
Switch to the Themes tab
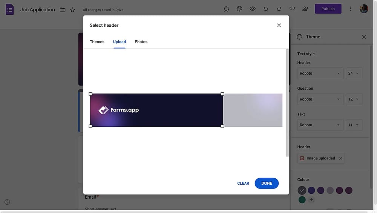tap(97, 41)
